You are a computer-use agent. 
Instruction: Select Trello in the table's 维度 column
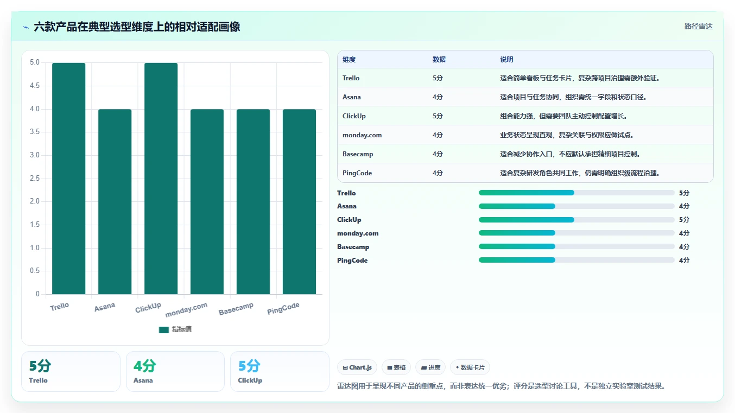[x=351, y=78]
